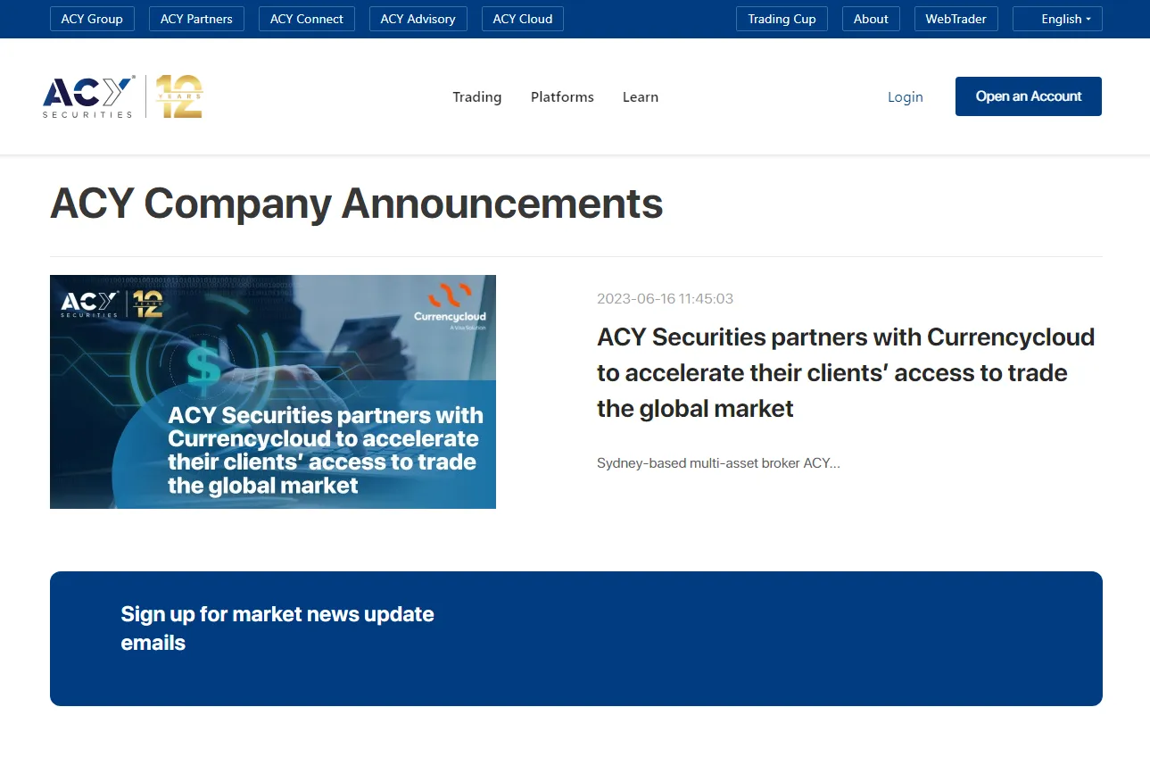
Task: Open the Learn menu
Action: click(x=641, y=97)
